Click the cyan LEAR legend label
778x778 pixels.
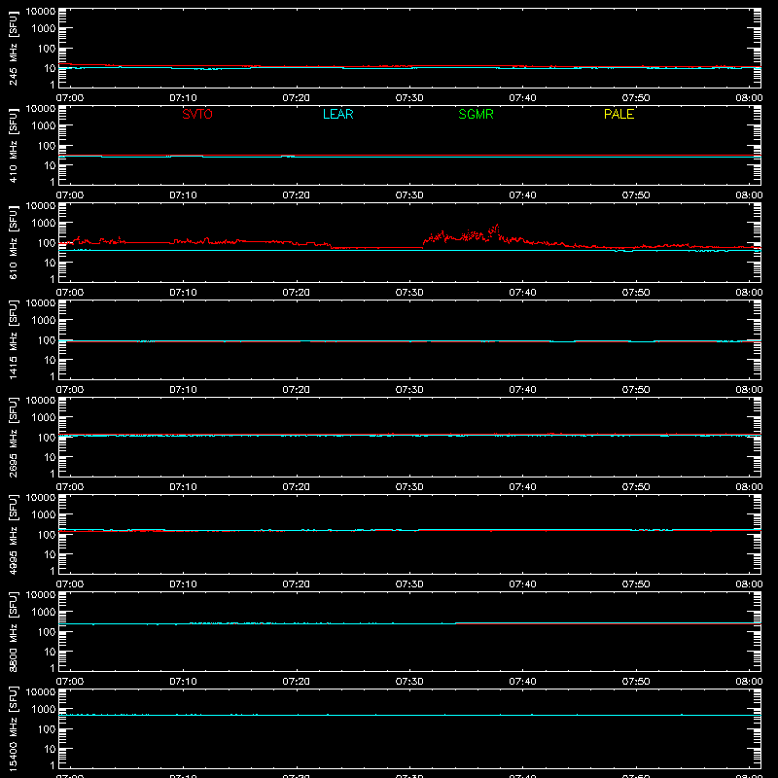(337, 114)
